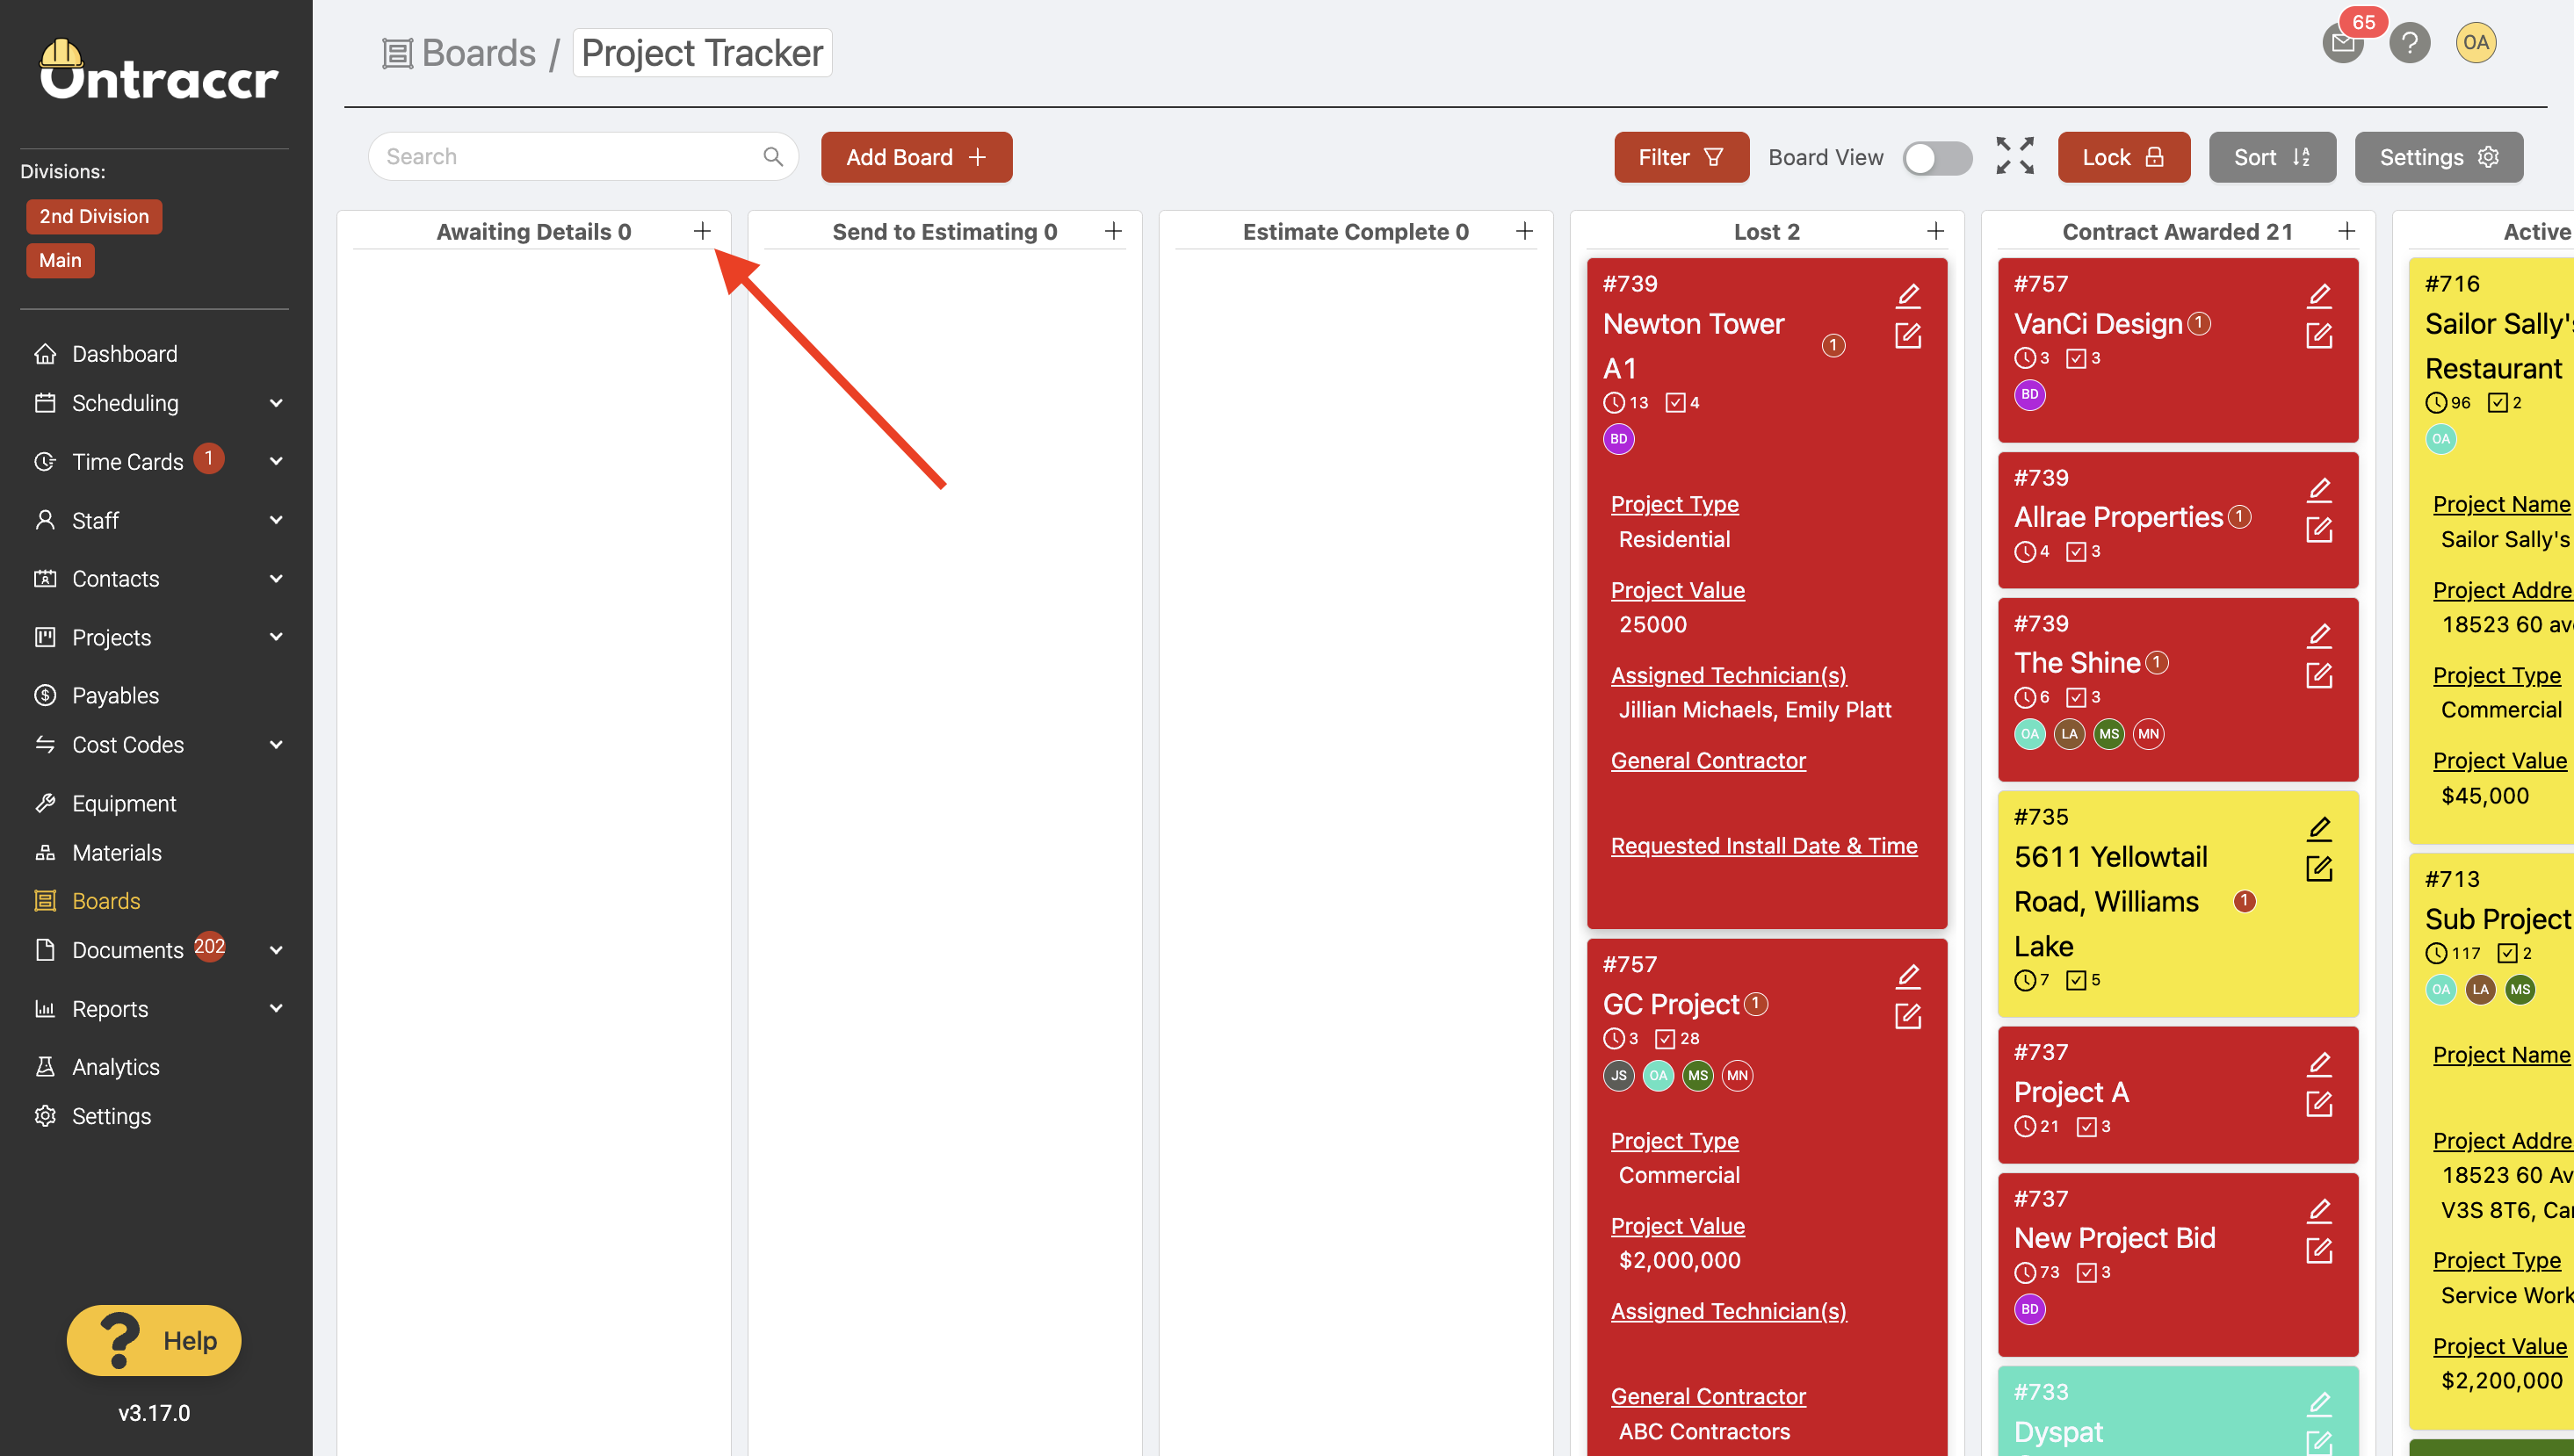Open the Boards item in the sidebar
Viewport: 2574px width, 1456px height.
tap(106, 901)
